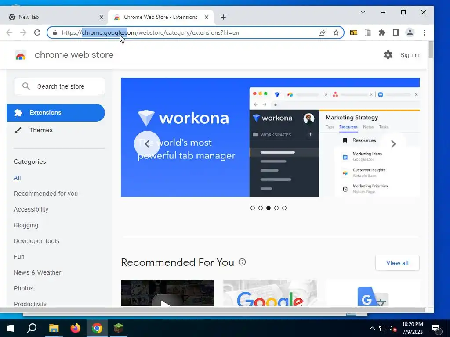Open the Fun category
The width and height of the screenshot is (450, 337).
point(19,257)
